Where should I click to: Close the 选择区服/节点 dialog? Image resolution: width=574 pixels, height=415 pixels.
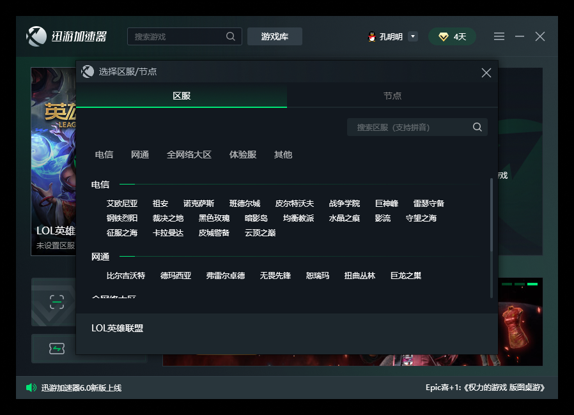(486, 73)
